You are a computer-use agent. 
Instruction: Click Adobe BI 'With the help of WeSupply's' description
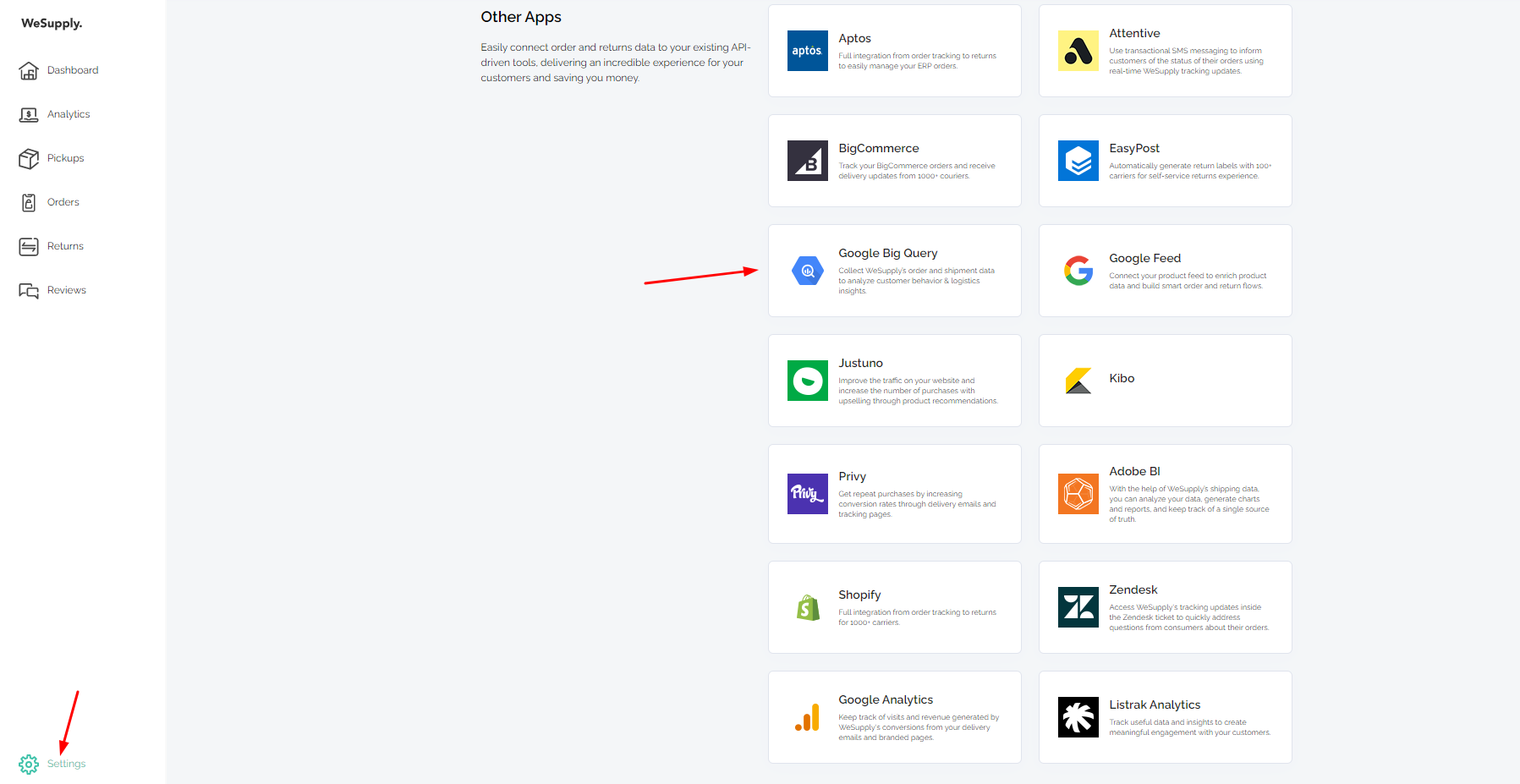(x=1189, y=504)
